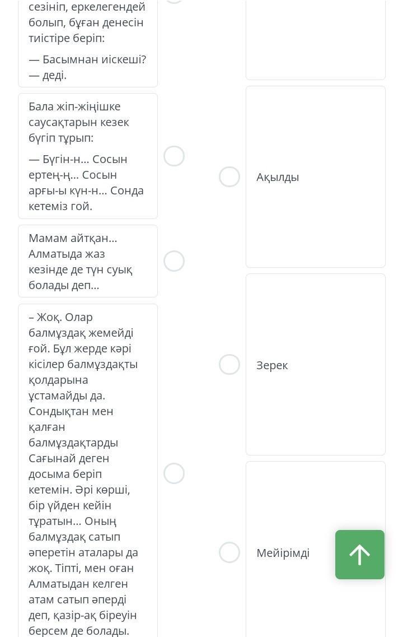This screenshot has height=637, width=403.
Task: Select radio button for 'Бала жіп-жіңішке' passage
Action: pyautogui.click(x=174, y=156)
